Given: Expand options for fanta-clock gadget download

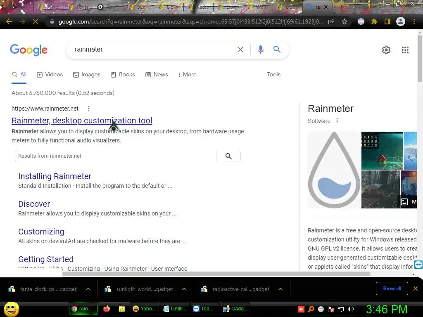Looking at the screenshot, I should pyautogui.click(x=88, y=289).
